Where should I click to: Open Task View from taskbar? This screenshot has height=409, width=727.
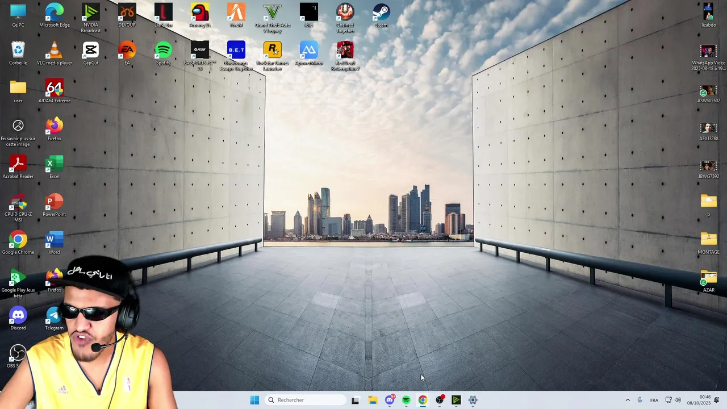click(x=356, y=400)
